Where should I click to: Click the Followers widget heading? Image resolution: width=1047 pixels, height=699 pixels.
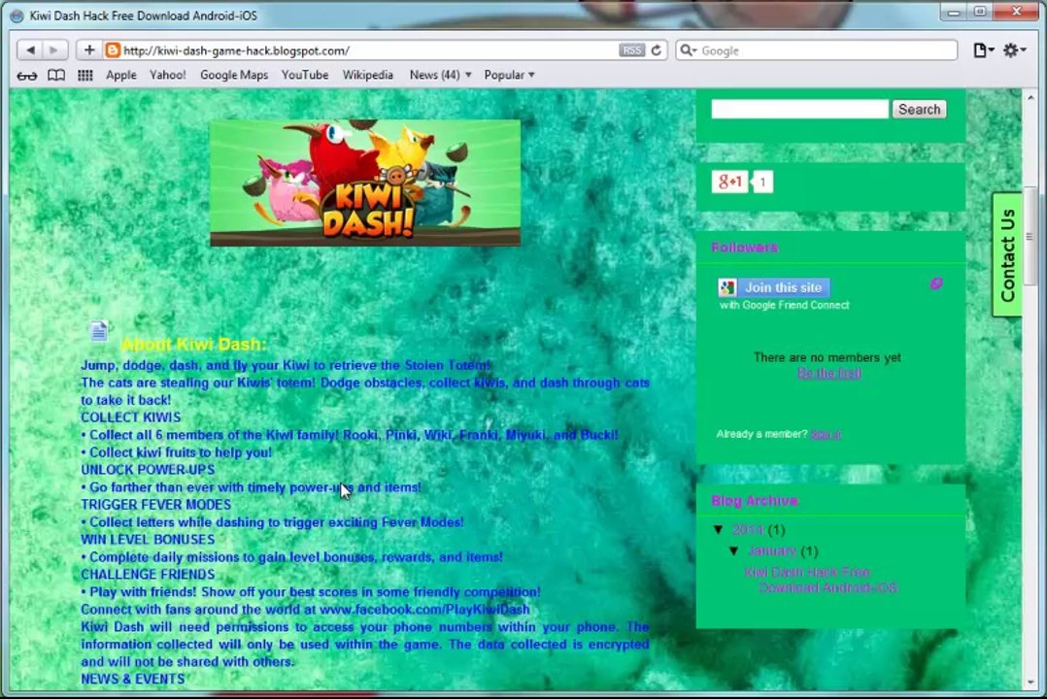pos(745,248)
